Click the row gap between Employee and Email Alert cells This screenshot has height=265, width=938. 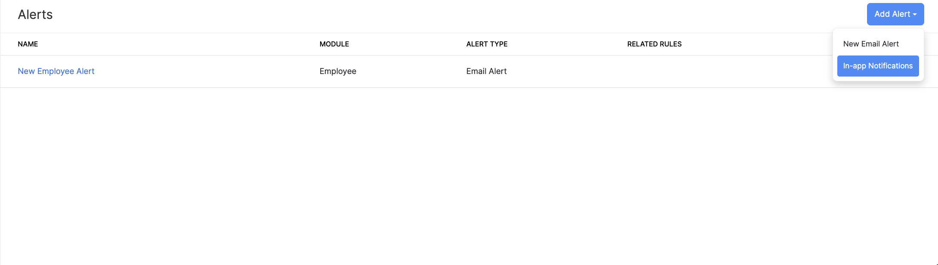(x=411, y=71)
